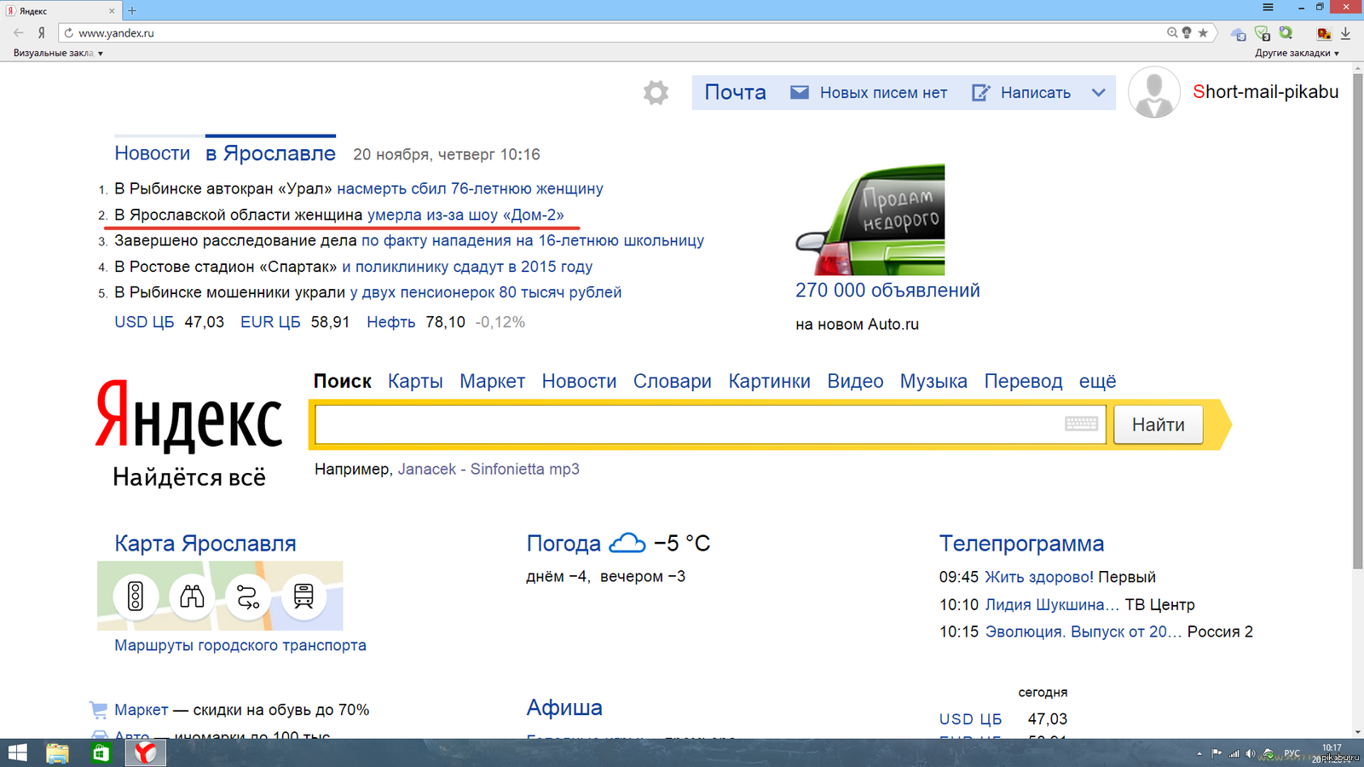Expand the Другие закладки bookmarks dropdown
This screenshot has height=767, width=1364.
(1296, 53)
